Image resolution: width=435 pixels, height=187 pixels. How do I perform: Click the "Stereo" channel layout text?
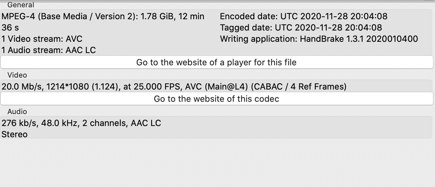coord(15,134)
